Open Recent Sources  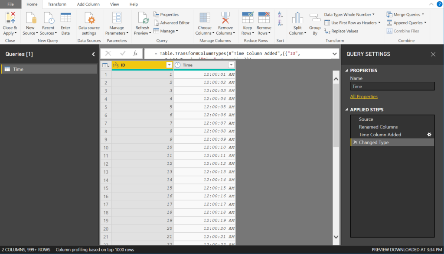pyautogui.click(x=49, y=18)
